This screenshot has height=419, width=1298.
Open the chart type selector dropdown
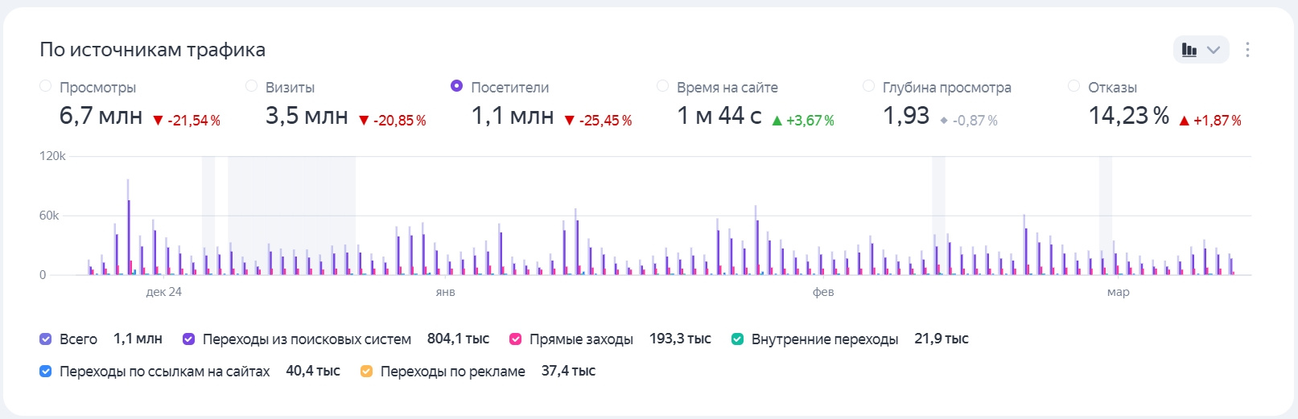coord(1201,50)
